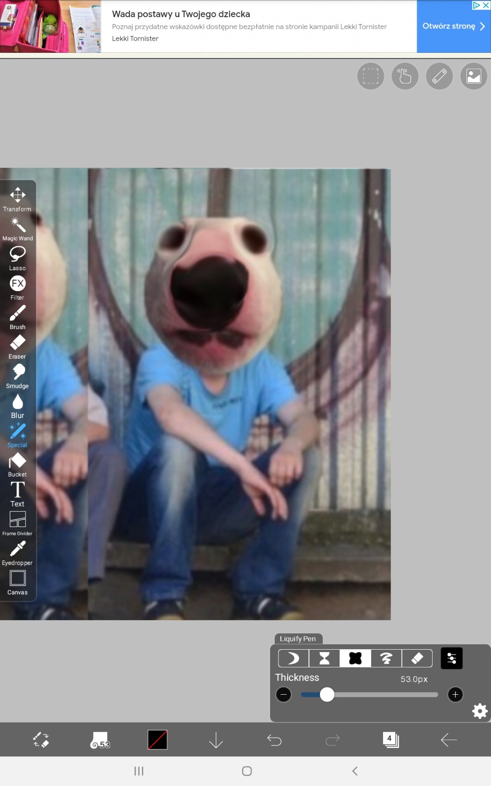Select the crescent mode in Liquify Pen
Image resolution: width=491 pixels, height=786 pixels.
coord(293,658)
